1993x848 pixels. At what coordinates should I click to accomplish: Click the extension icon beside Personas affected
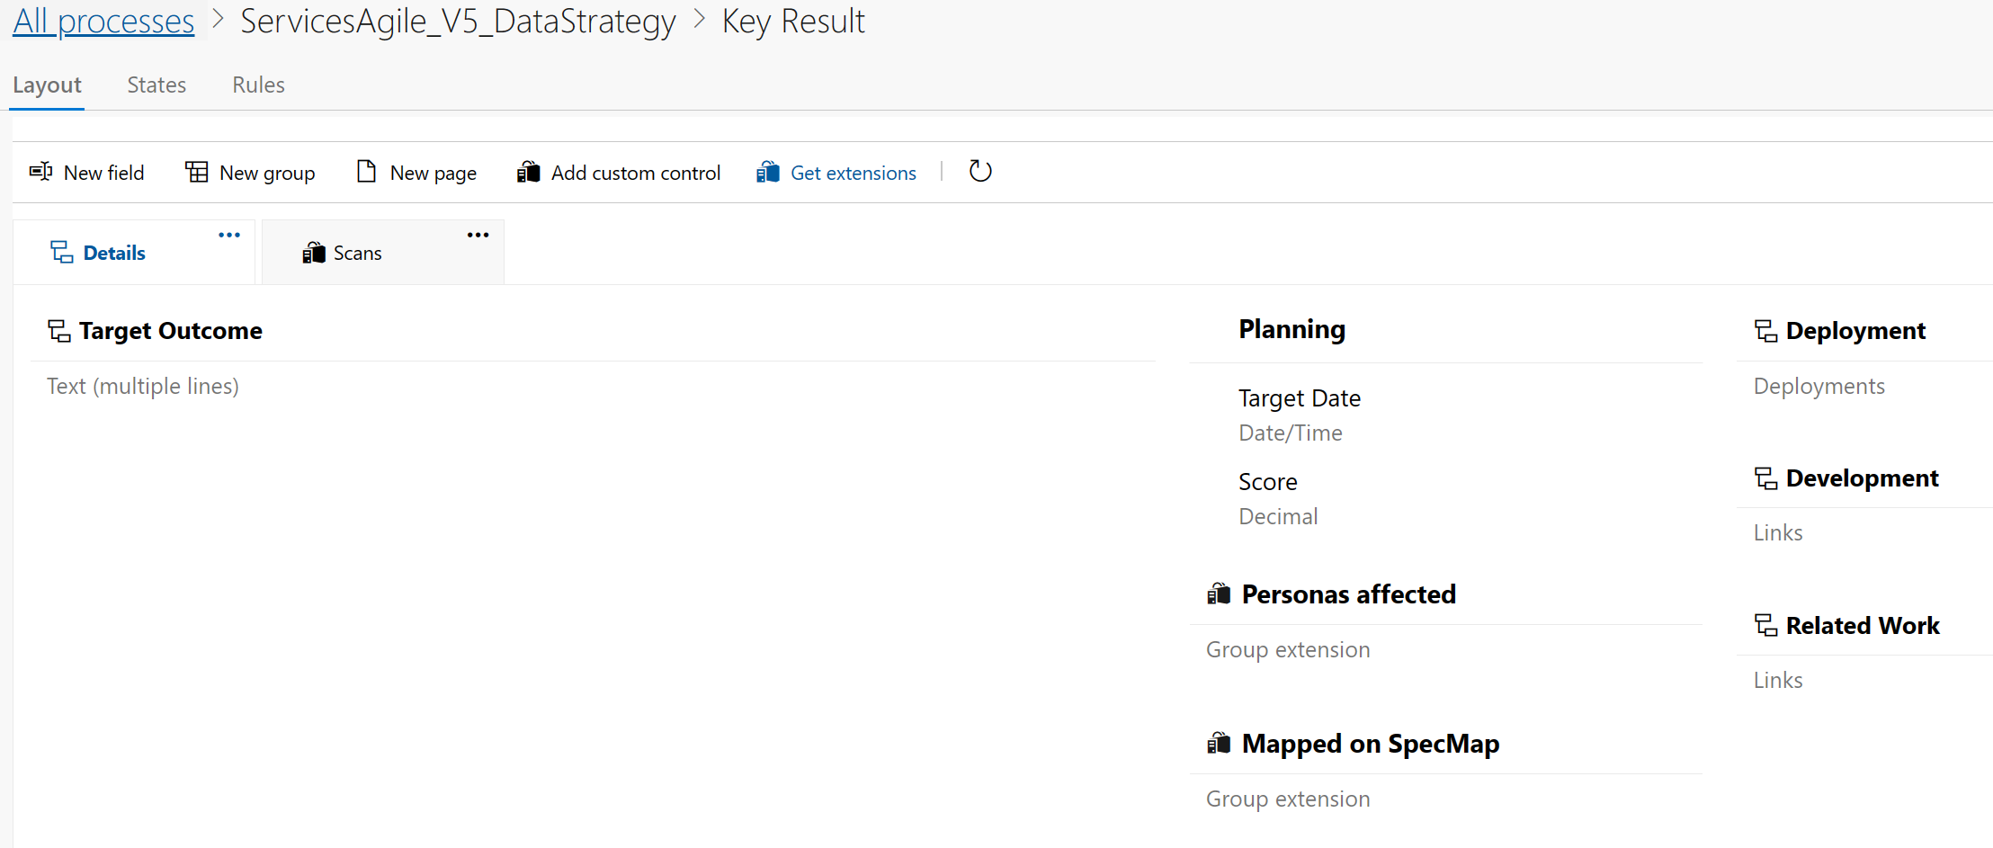coord(1220,594)
